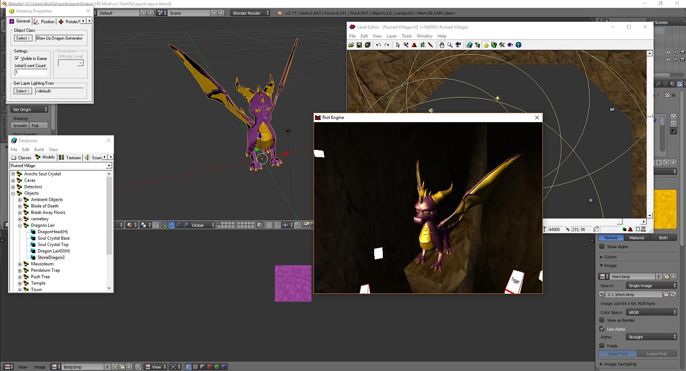The image size is (686, 371).
Task: Click the yellow texture preview swatch
Action: 665,209
